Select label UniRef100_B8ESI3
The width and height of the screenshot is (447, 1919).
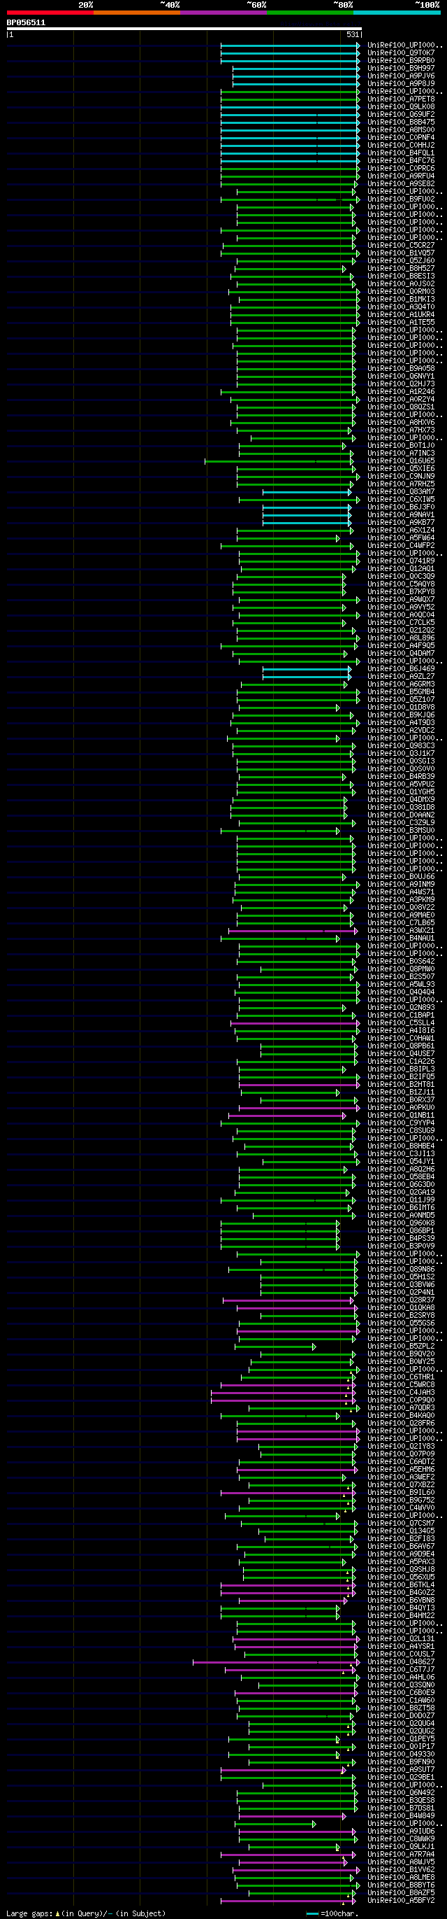[x=401, y=276]
